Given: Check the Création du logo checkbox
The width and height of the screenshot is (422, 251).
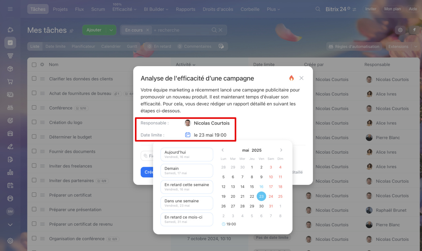Looking at the screenshot, I should 34,122.
